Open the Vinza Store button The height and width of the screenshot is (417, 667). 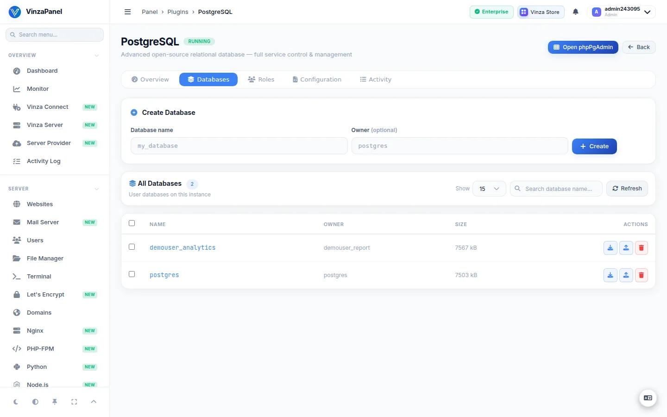pyautogui.click(x=541, y=12)
